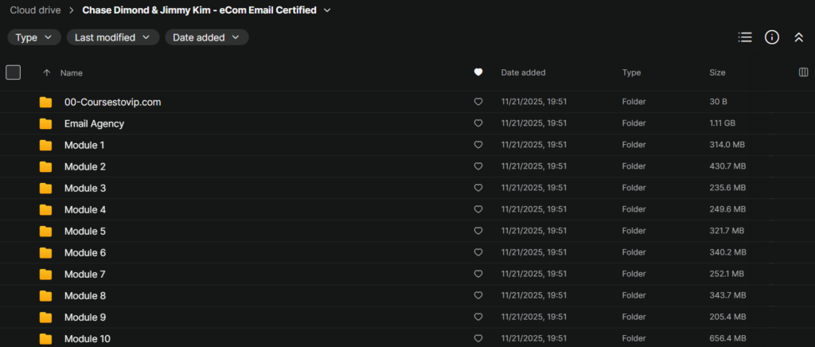Viewport: 815px width, 347px height.
Task: Open the Type filter dropdown
Action: 35,37
